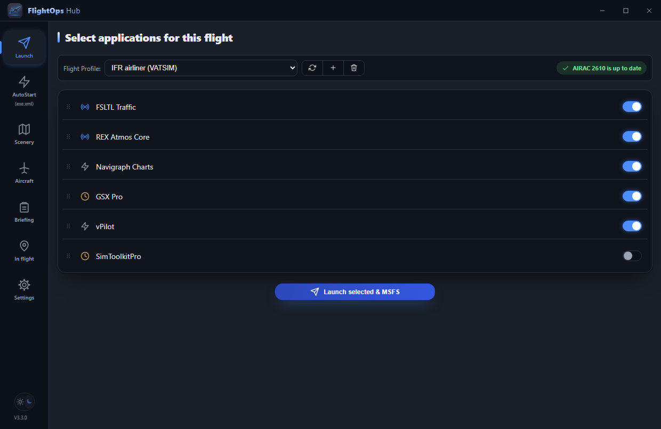Click the vPilot label
This screenshot has height=429, width=661.
[x=105, y=226]
